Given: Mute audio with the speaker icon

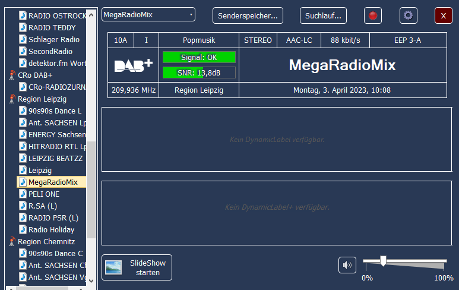Looking at the screenshot, I should pos(347,265).
